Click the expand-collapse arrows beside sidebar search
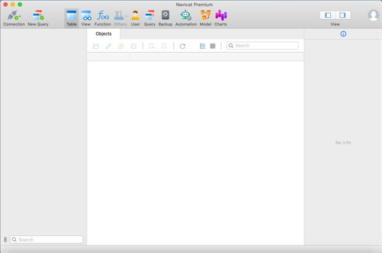The height and width of the screenshot is (253, 382). 5,240
